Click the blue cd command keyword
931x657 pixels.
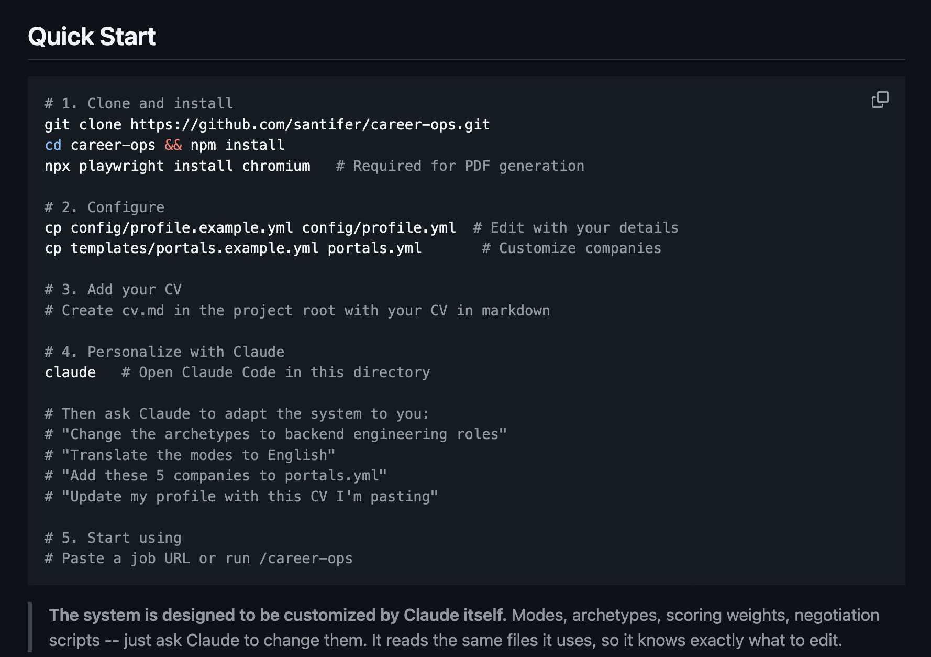point(53,145)
